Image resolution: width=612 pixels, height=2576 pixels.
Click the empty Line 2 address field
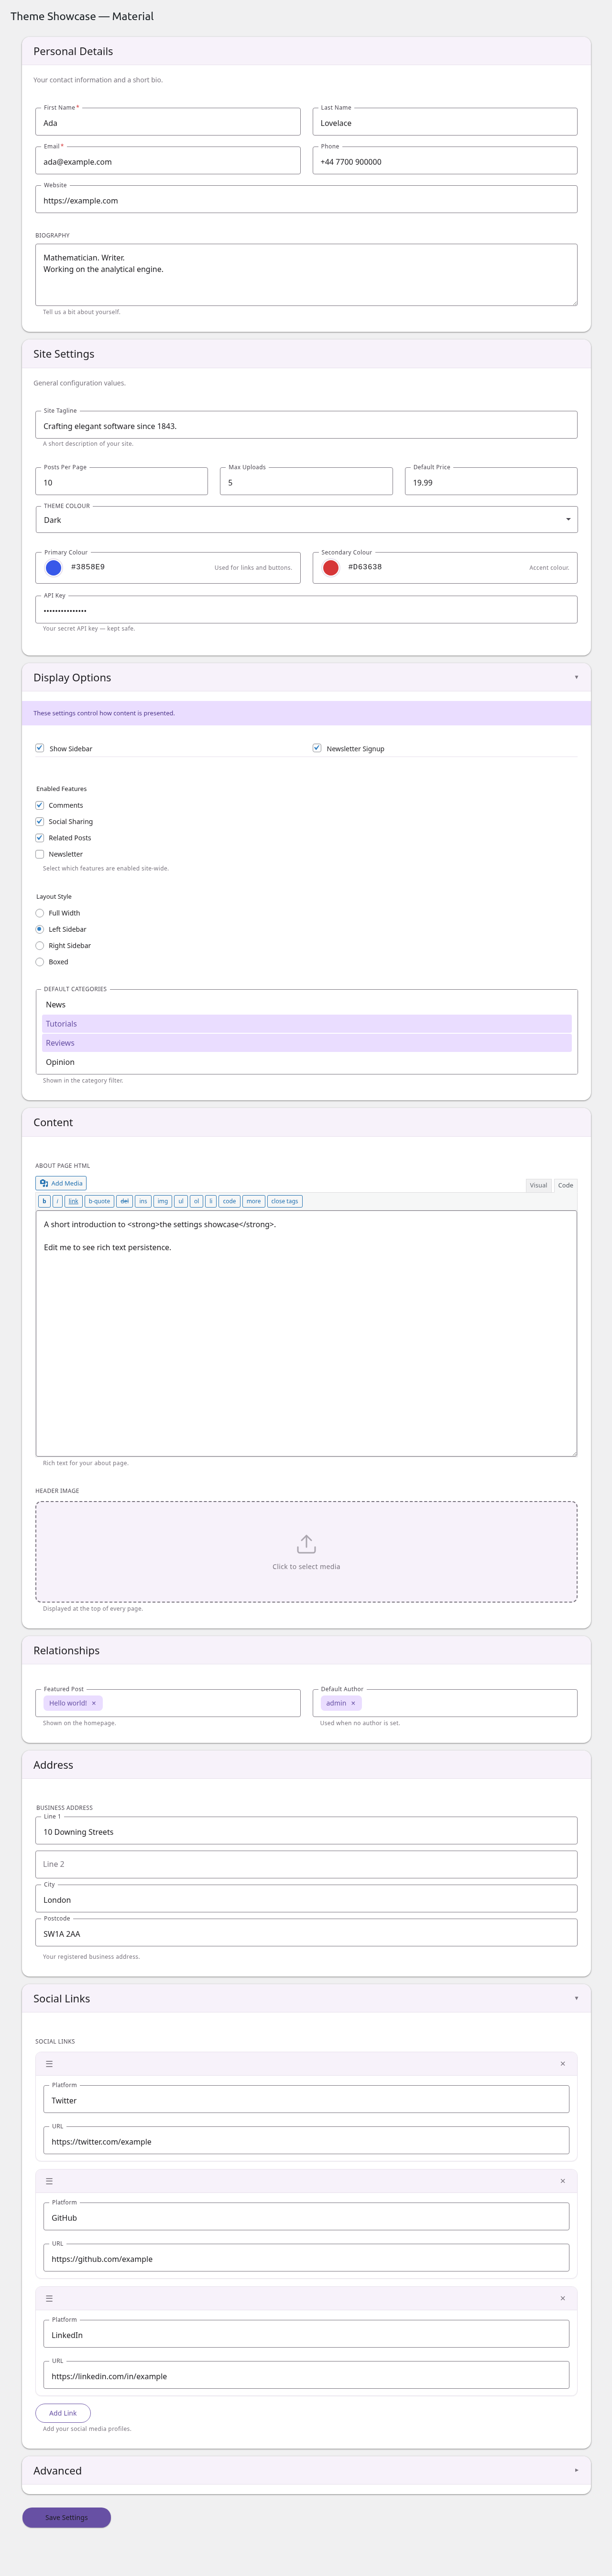click(306, 1864)
